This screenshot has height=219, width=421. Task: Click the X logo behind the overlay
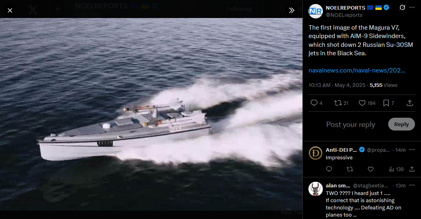coord(33,10)
